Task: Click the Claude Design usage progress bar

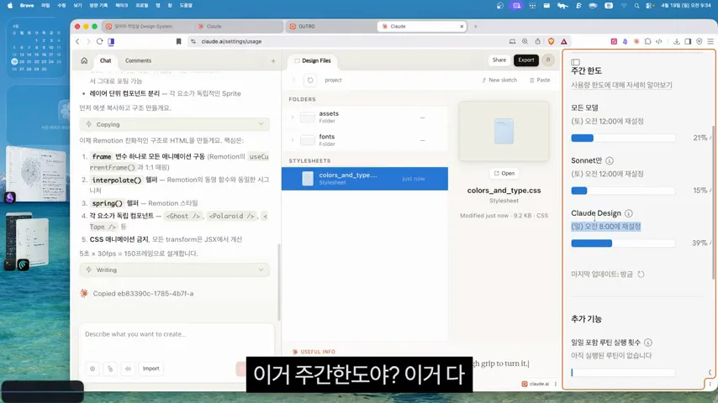Action: point(623,243)
